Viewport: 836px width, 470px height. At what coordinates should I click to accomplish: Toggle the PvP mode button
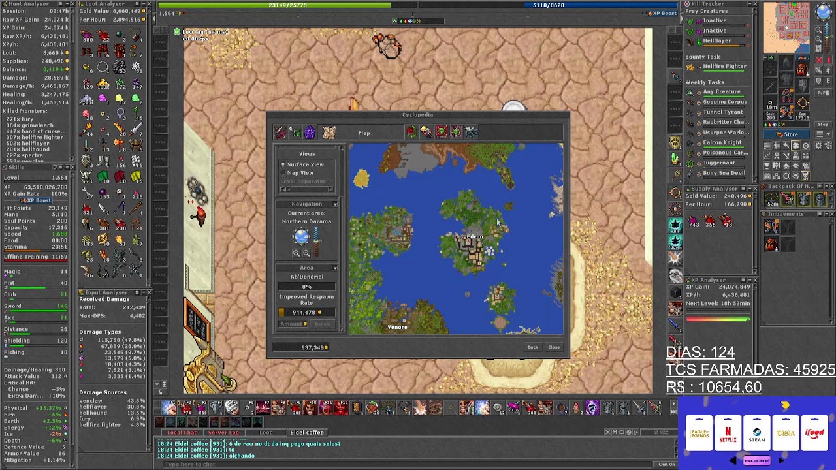pyautogui.click(x=824, y=93)
